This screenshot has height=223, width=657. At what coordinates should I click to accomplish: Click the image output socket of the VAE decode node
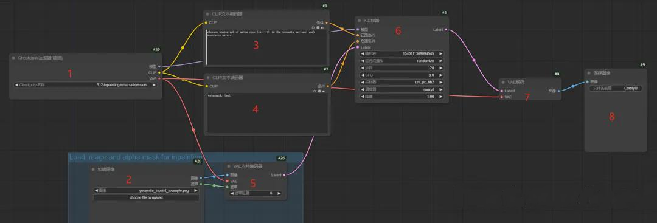(x=558, y=91)
